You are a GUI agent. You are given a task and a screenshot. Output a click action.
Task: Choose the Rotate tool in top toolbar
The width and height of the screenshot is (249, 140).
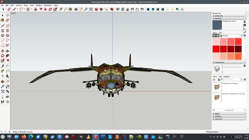50,9
